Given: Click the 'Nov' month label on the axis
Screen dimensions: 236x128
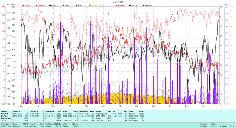Looking at the screenshot, I should (x=187, y=106).
